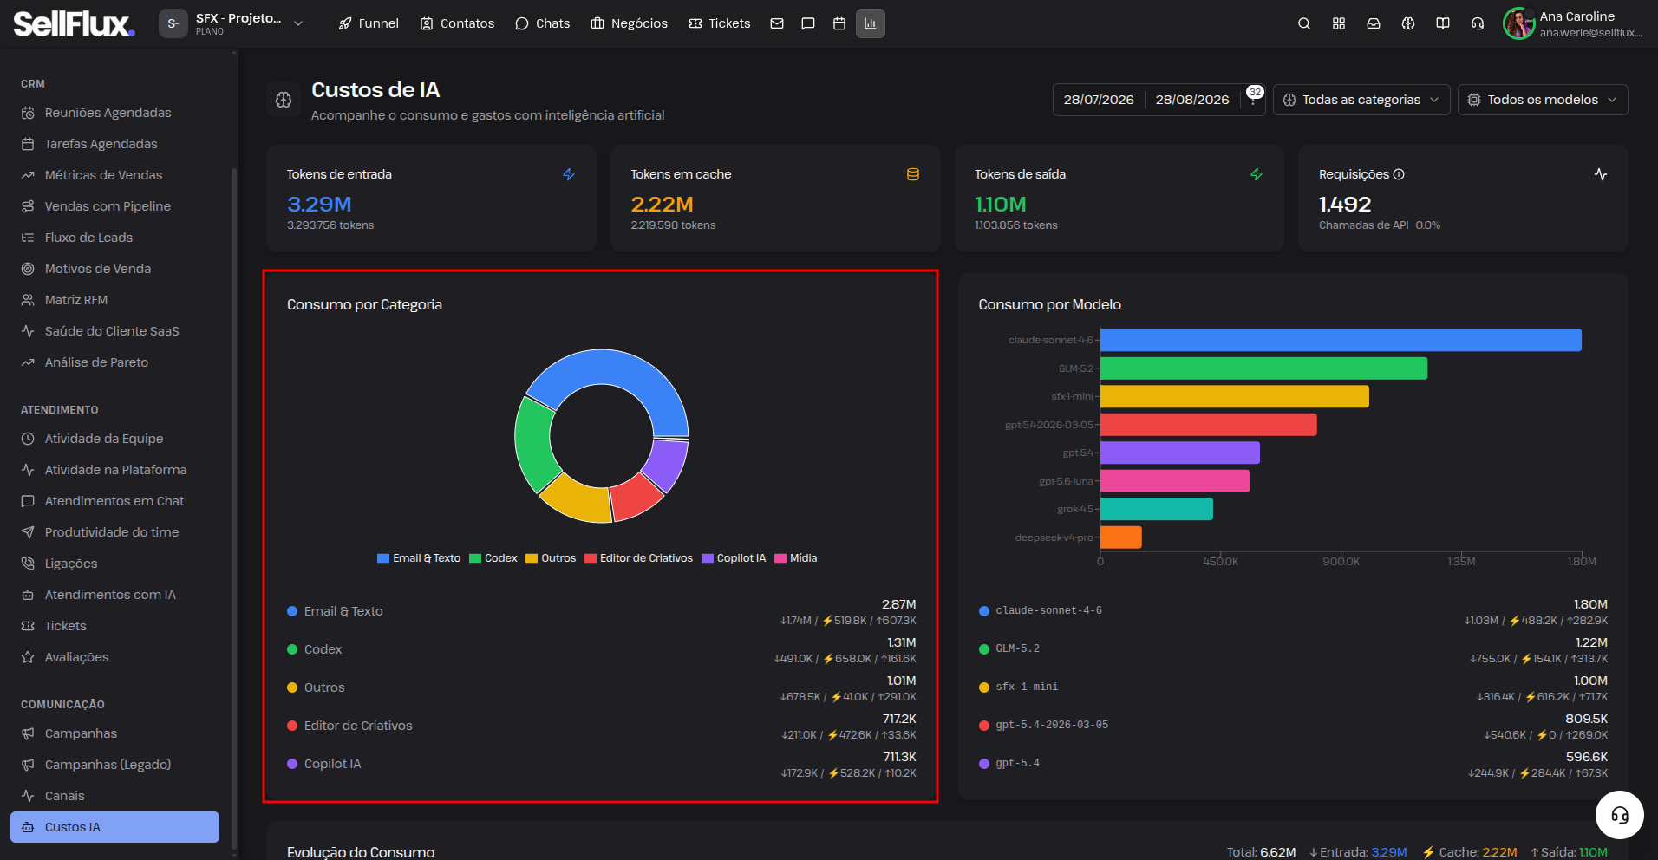Toggle Mídia in donut chart legend
This screenshot has width=1658, height=860.
[796, 558]
